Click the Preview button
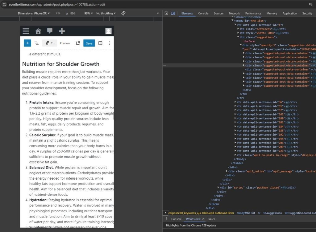316x232 pixels. pos(65,43)
